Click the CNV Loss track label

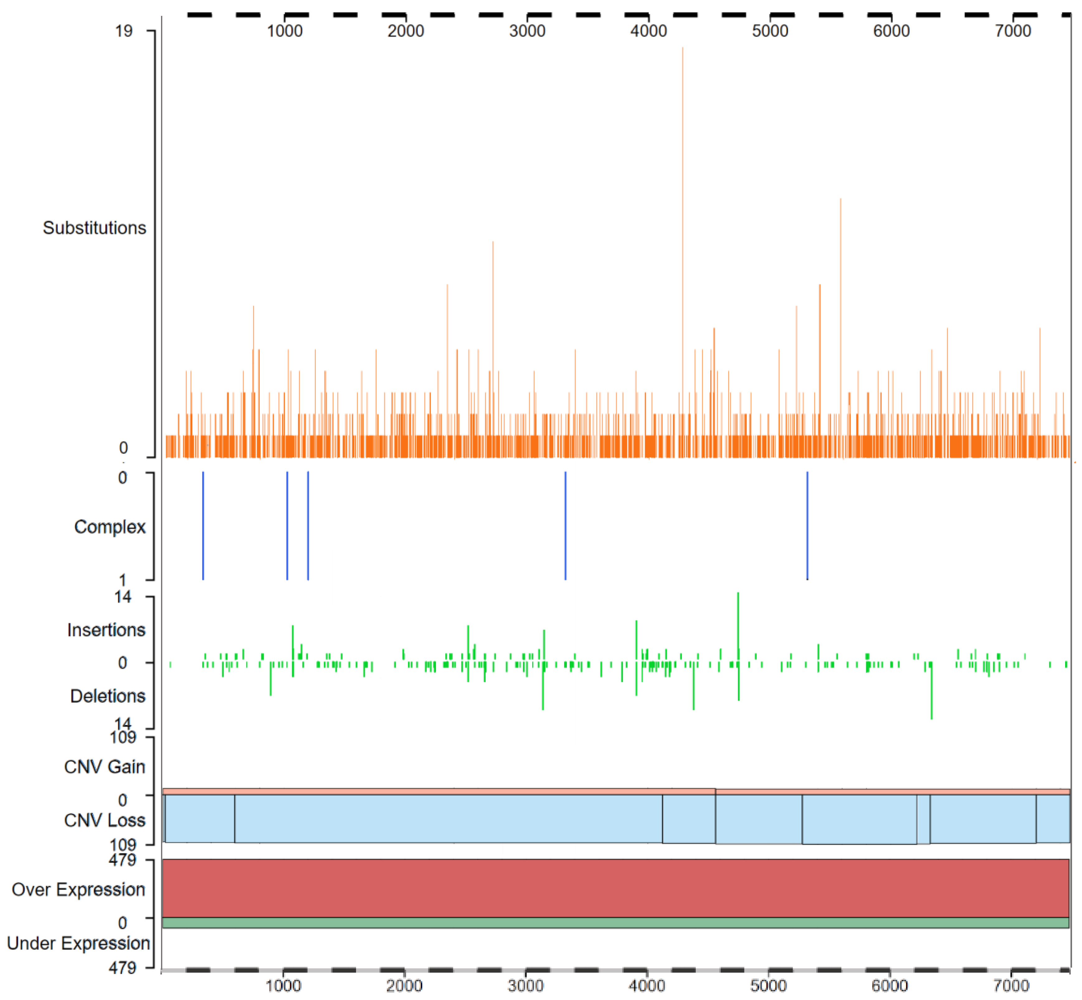point(104,820)
